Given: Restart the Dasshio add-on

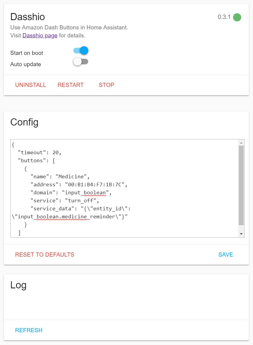Looking at the screenshot, I should (71, 85).
